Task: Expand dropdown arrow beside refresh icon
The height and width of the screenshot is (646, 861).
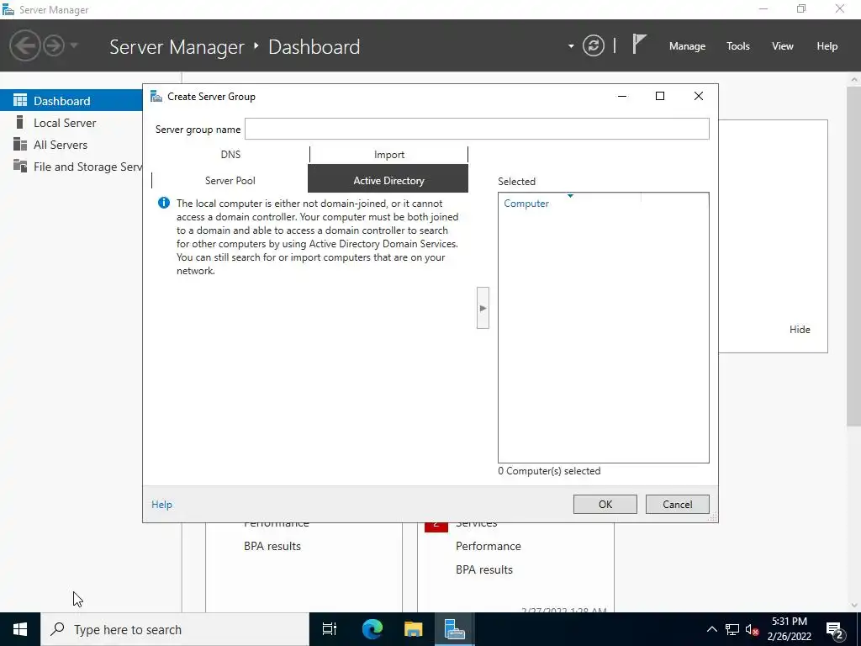Action: 571,46
